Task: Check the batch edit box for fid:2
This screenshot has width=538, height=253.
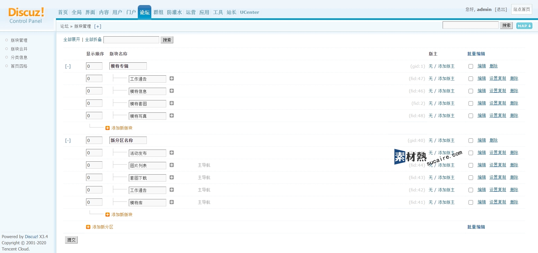Action: tap(471, 103)
